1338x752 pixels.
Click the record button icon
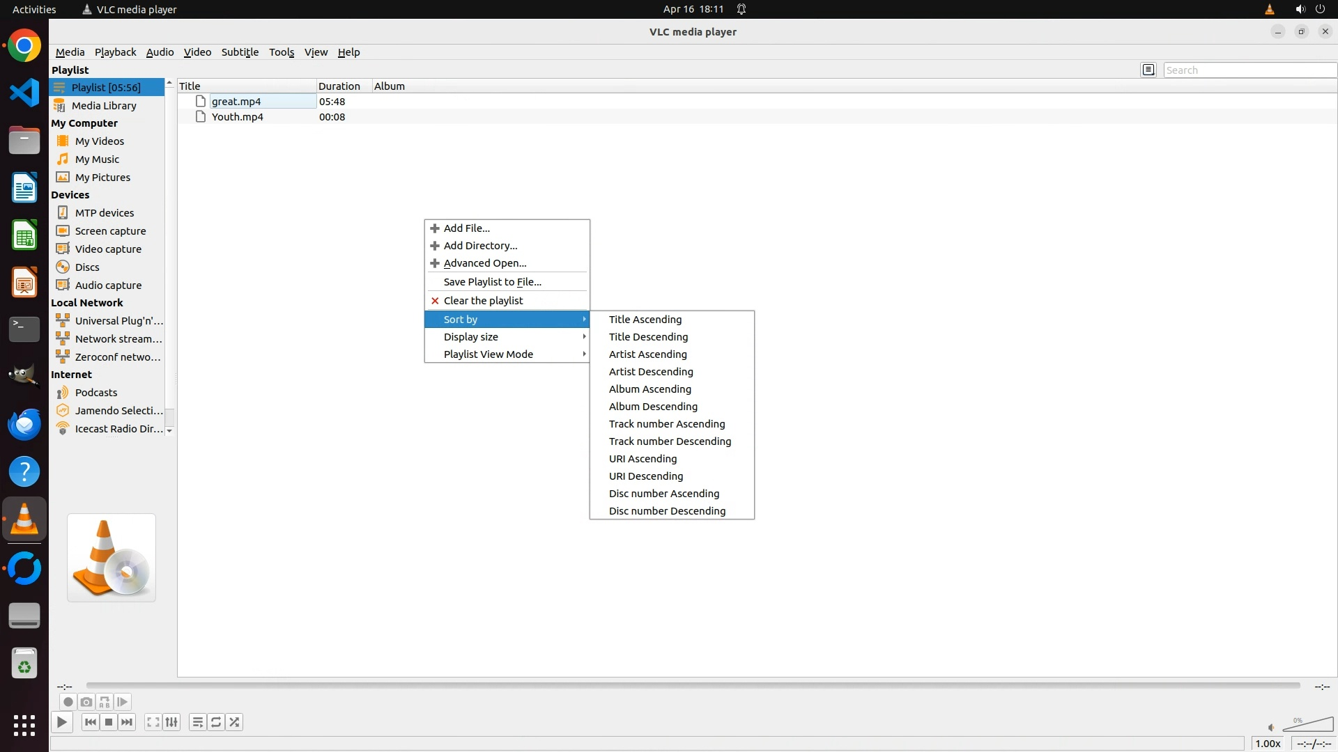click(x=68, y=702)
